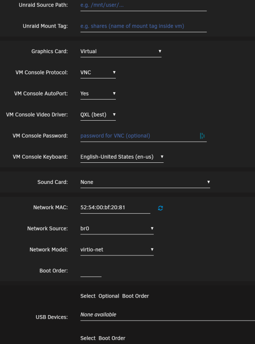Change the VM Console AutoPort setting

coord(98,94)
